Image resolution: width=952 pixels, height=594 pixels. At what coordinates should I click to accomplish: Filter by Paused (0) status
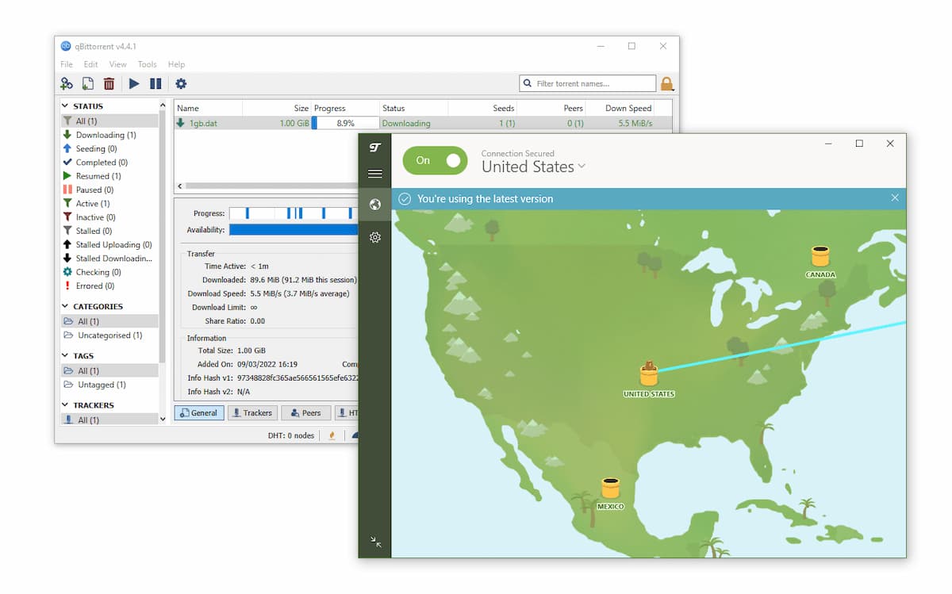(109, 190)
